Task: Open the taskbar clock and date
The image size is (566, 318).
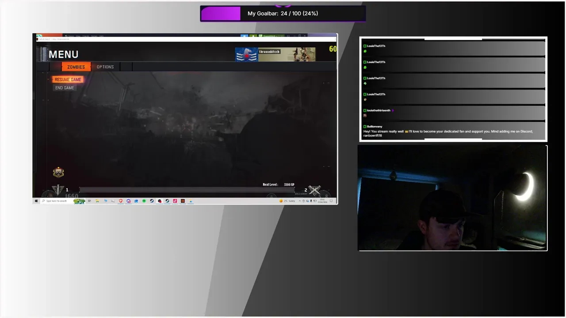Action: coord(322,201)
